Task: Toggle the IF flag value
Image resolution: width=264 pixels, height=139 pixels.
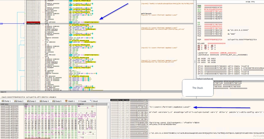Action: [x=215, y=49]
